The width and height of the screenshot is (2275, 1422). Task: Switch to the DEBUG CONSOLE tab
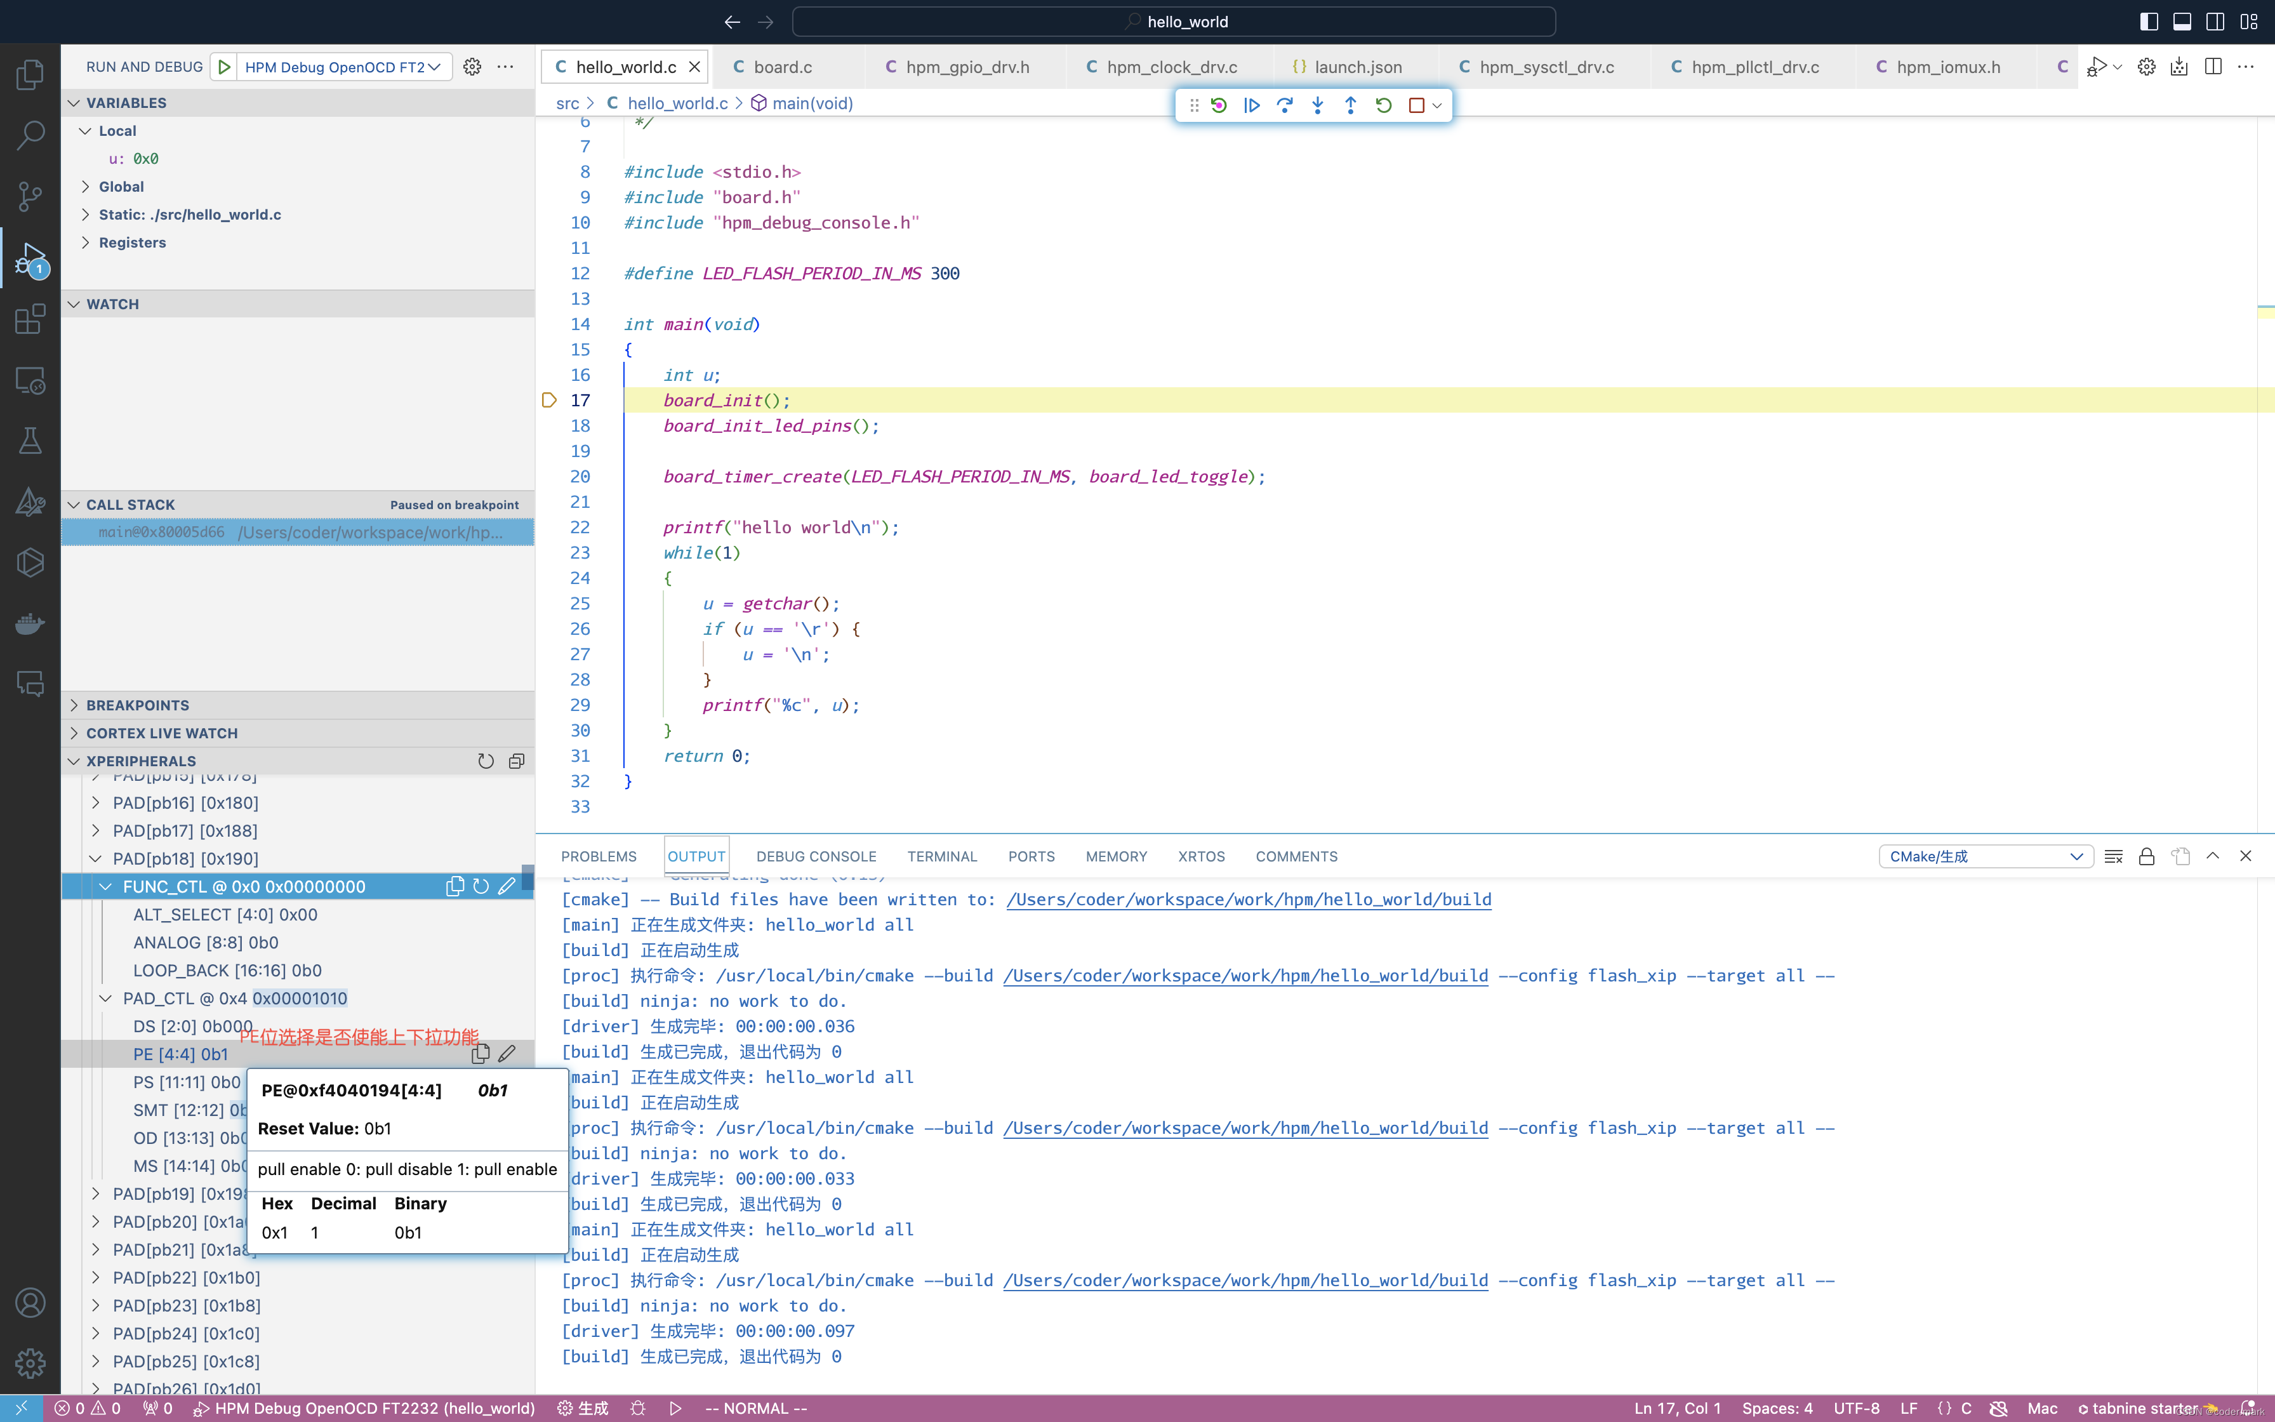point(816,856)
